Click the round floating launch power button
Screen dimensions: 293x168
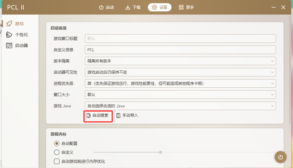[281, 157]
